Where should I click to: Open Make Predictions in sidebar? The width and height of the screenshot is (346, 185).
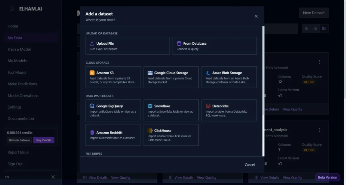point(22,84)
